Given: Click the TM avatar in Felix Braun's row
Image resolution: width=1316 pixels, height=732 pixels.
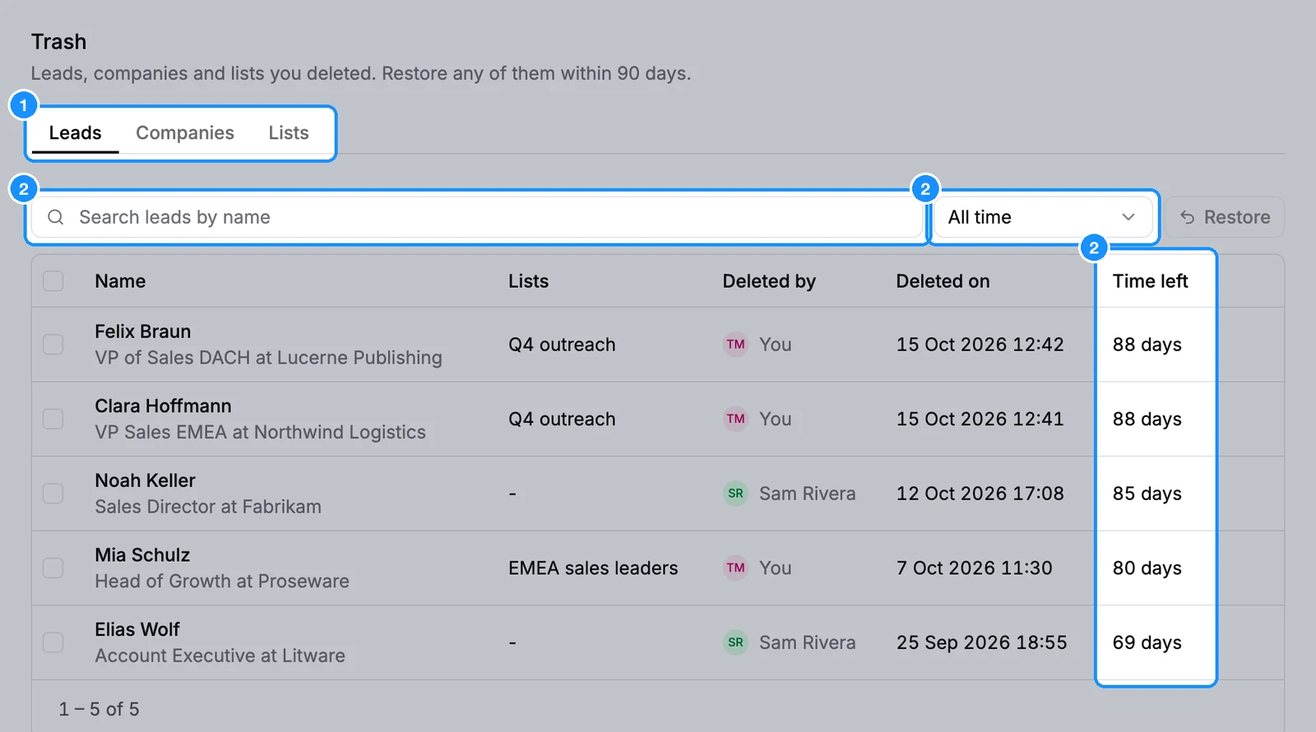Looking at the screenshot, I should pos(735,345).
